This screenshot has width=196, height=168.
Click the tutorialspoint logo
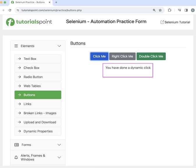pyautogui.click(x=29, y=22)
